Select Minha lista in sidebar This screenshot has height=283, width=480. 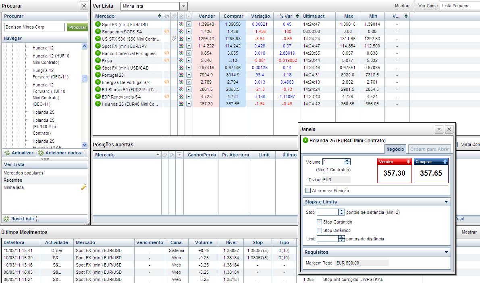[13, 187]
